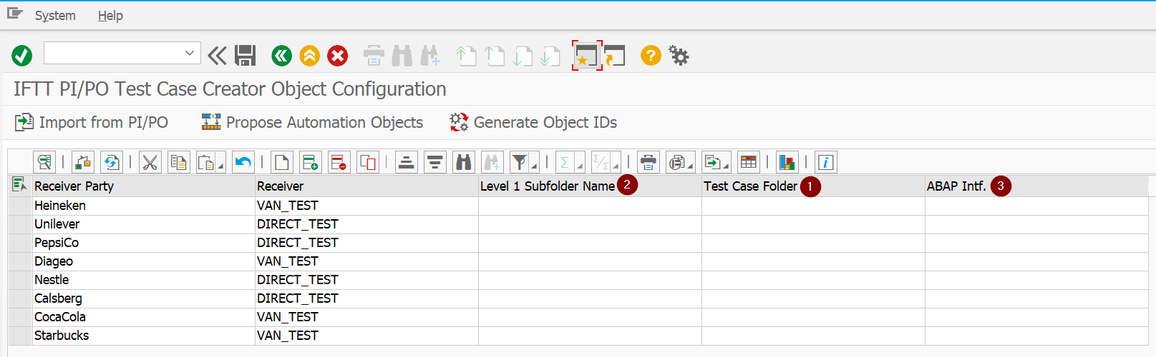Image resolution: width=1156 pixels, height=357 pixels.
Task: Cut selected row with scissors icon
Action: click(150, 163)
